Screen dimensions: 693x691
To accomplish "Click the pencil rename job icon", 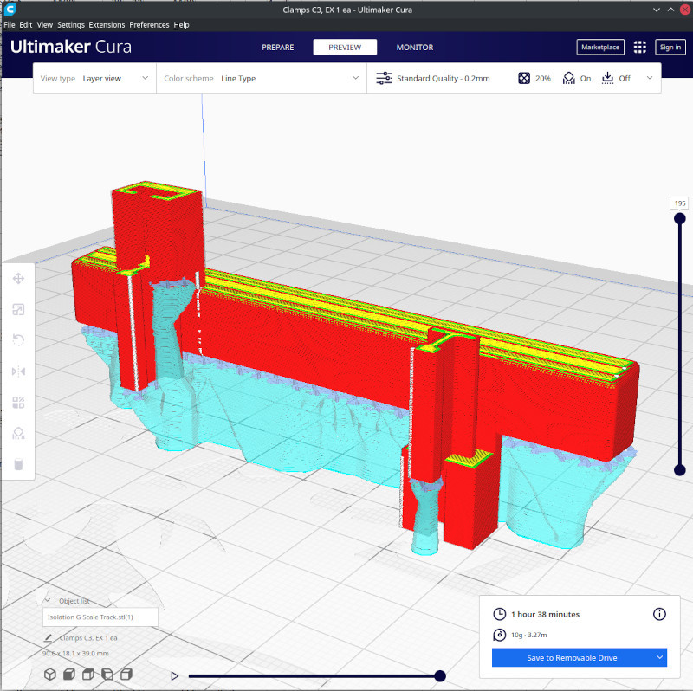I will click(49, 638).
